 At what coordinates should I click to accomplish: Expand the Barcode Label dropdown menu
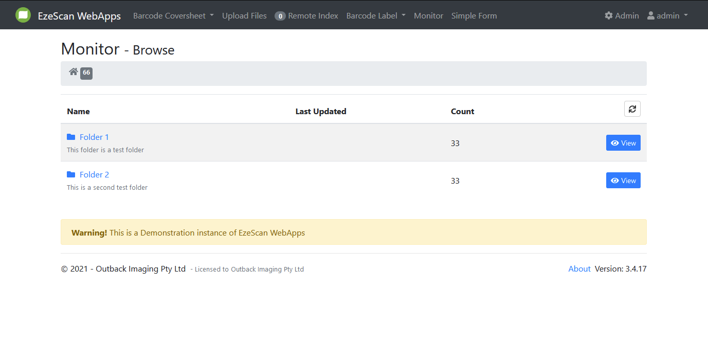(x=376, y=16)
